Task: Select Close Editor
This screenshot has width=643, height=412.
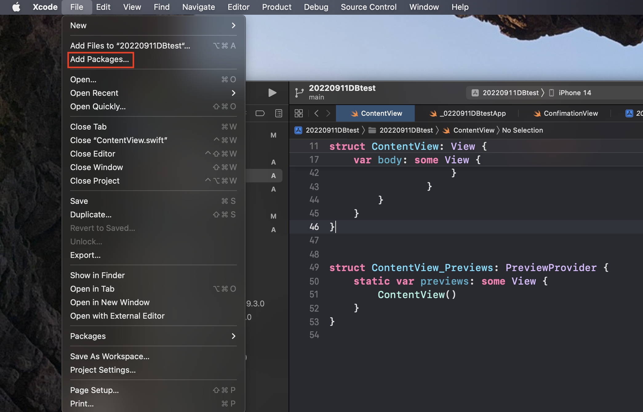Action: [x=153, y=154]
